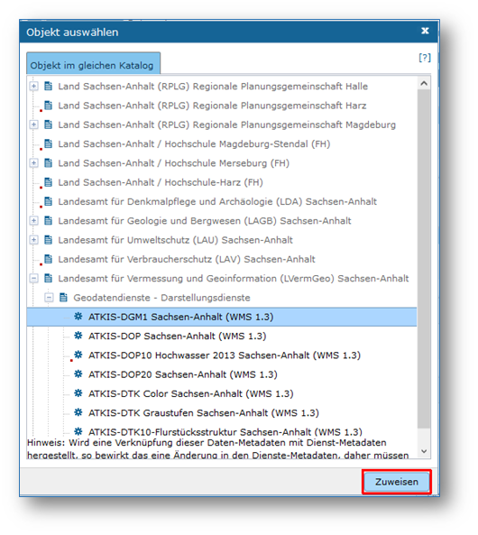Expand RPLG Planungsgemeinschaft Halle node
The height and width of the screenshot is (535, 478).
(33, 86)
